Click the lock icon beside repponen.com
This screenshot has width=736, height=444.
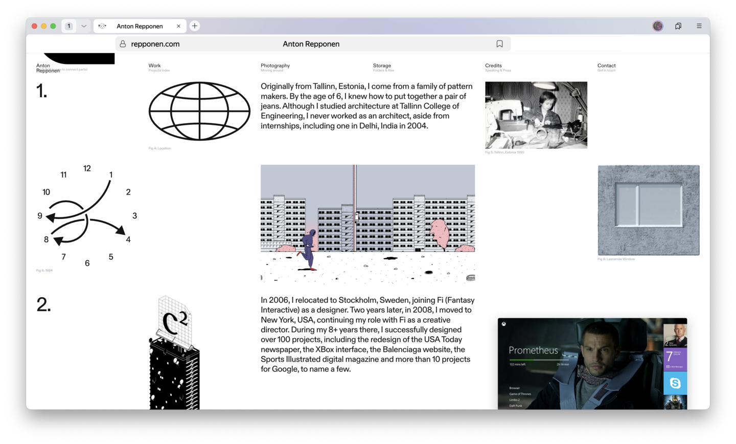pyautogui.click(x=123, y=44)
